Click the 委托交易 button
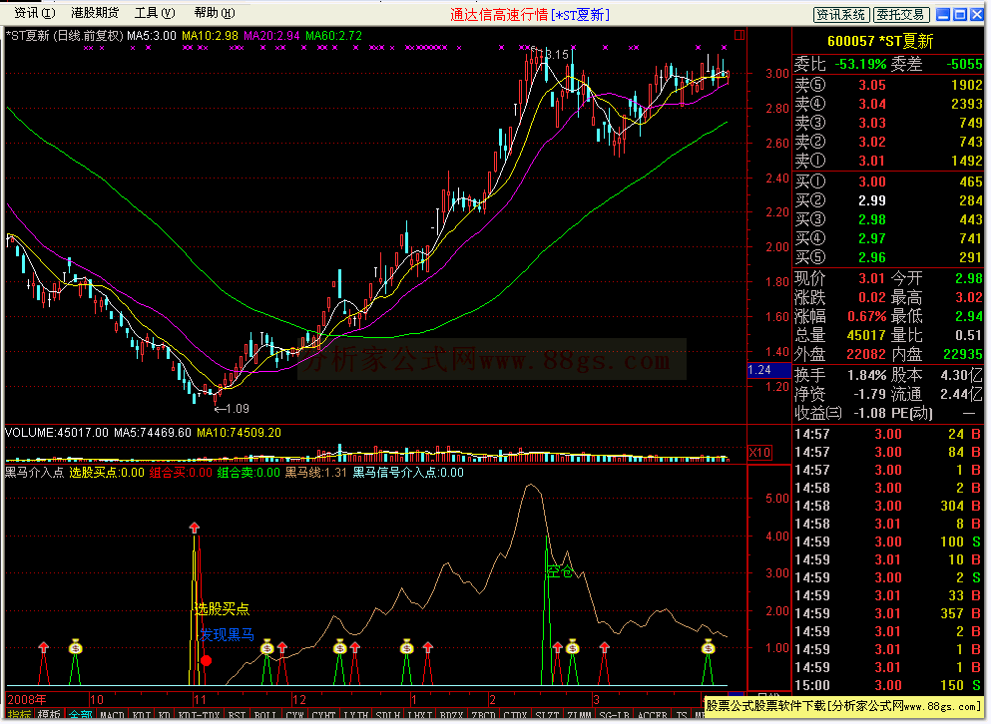 (x=901, y=15)
